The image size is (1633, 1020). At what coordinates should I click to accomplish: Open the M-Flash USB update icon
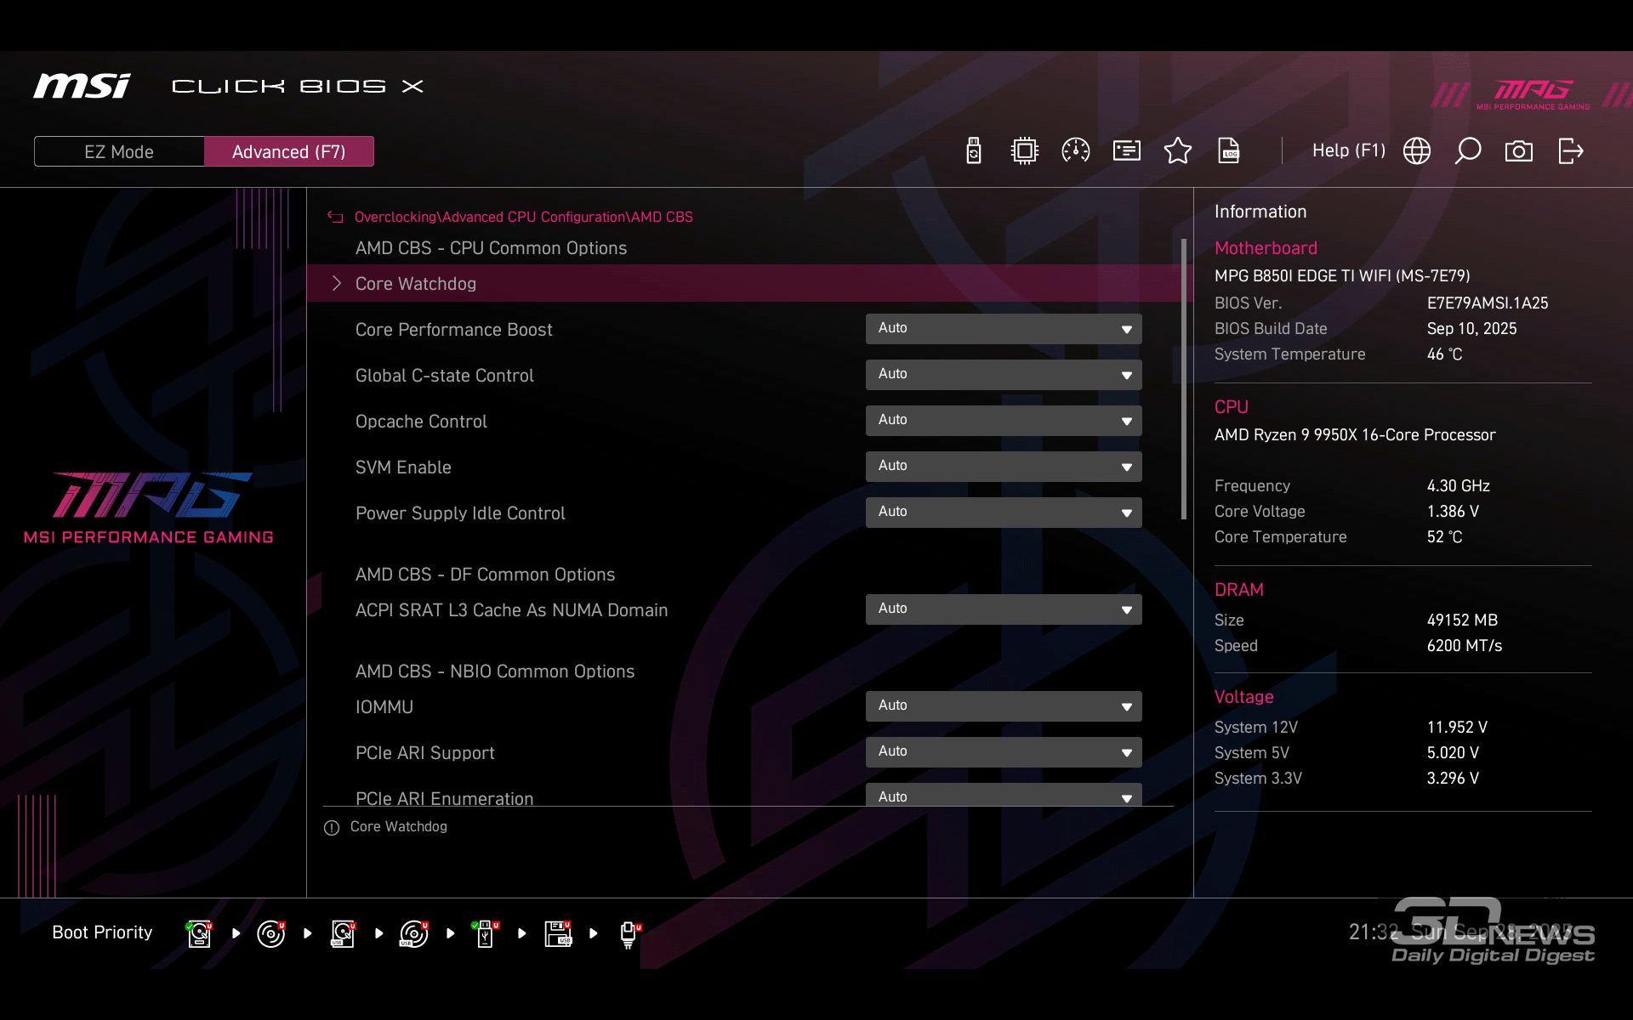point(974,151)
